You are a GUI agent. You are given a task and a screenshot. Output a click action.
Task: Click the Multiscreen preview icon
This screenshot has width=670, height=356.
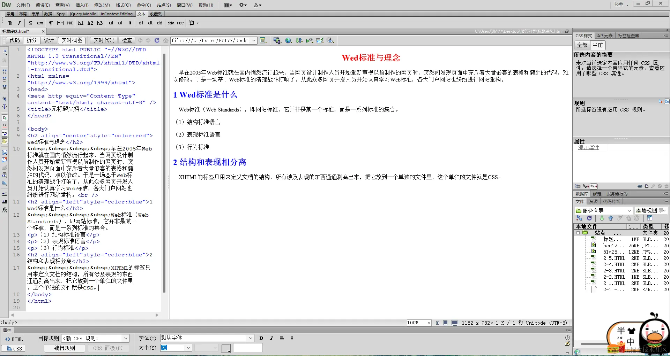(277, 40)
